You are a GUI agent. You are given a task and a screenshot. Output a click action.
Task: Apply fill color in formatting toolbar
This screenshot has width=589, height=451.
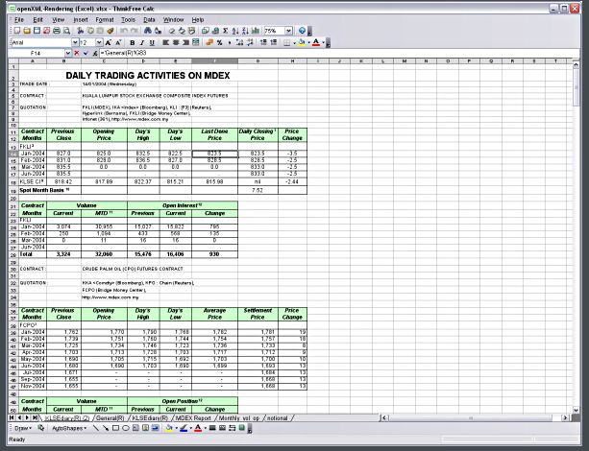(302, 43)
